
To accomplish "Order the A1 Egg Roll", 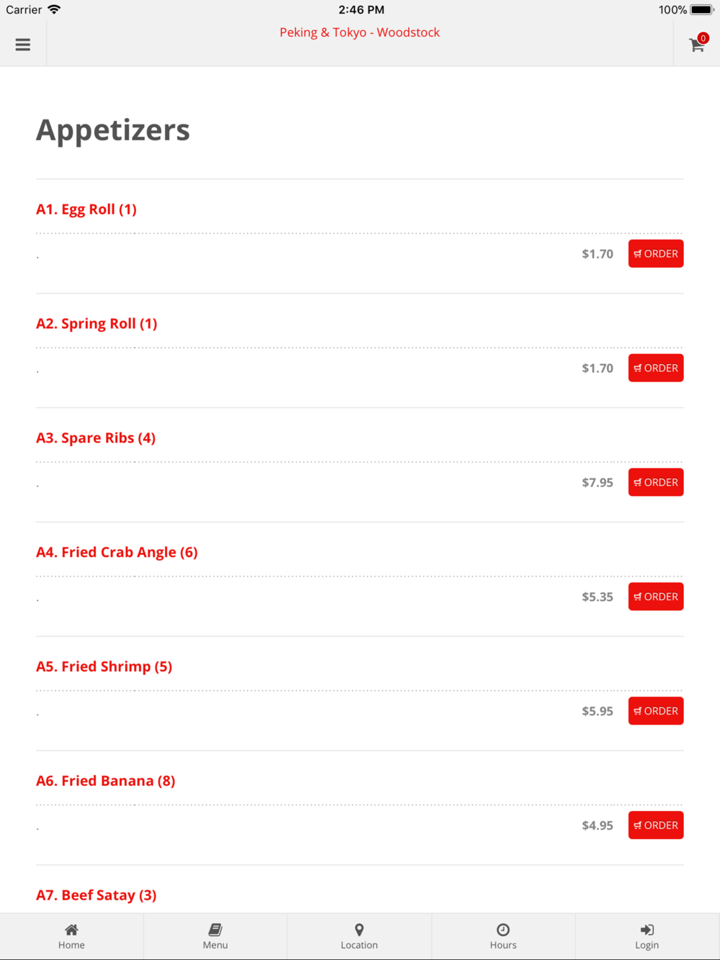I will pos(656,253).
